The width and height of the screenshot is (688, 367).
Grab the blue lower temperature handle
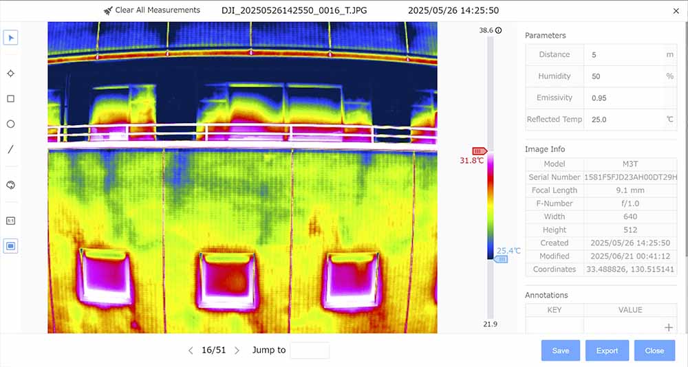(x=502, y=259)
